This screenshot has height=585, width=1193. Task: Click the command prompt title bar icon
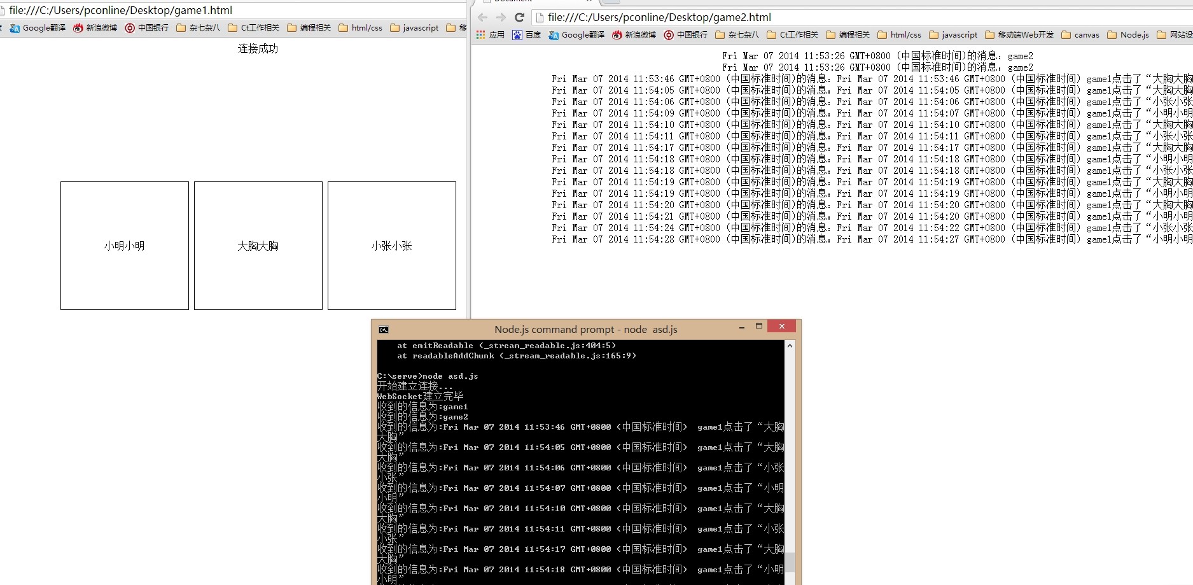pyautogui.click(x=384, y=330)
